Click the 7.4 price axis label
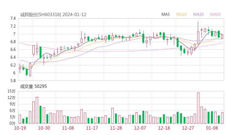 [13, 18]
